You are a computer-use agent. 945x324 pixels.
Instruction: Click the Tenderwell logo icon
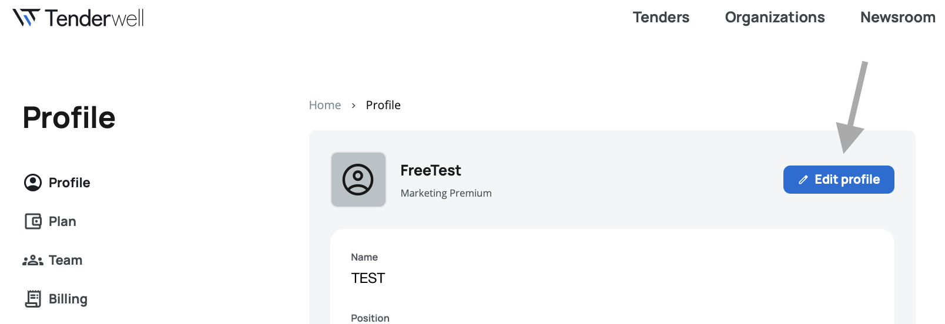[x=26, y=18]
